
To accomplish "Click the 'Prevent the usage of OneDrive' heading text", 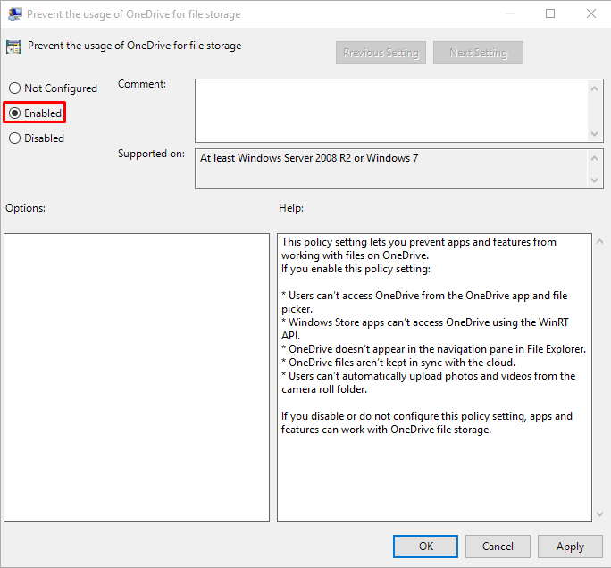I will point(134,46).
